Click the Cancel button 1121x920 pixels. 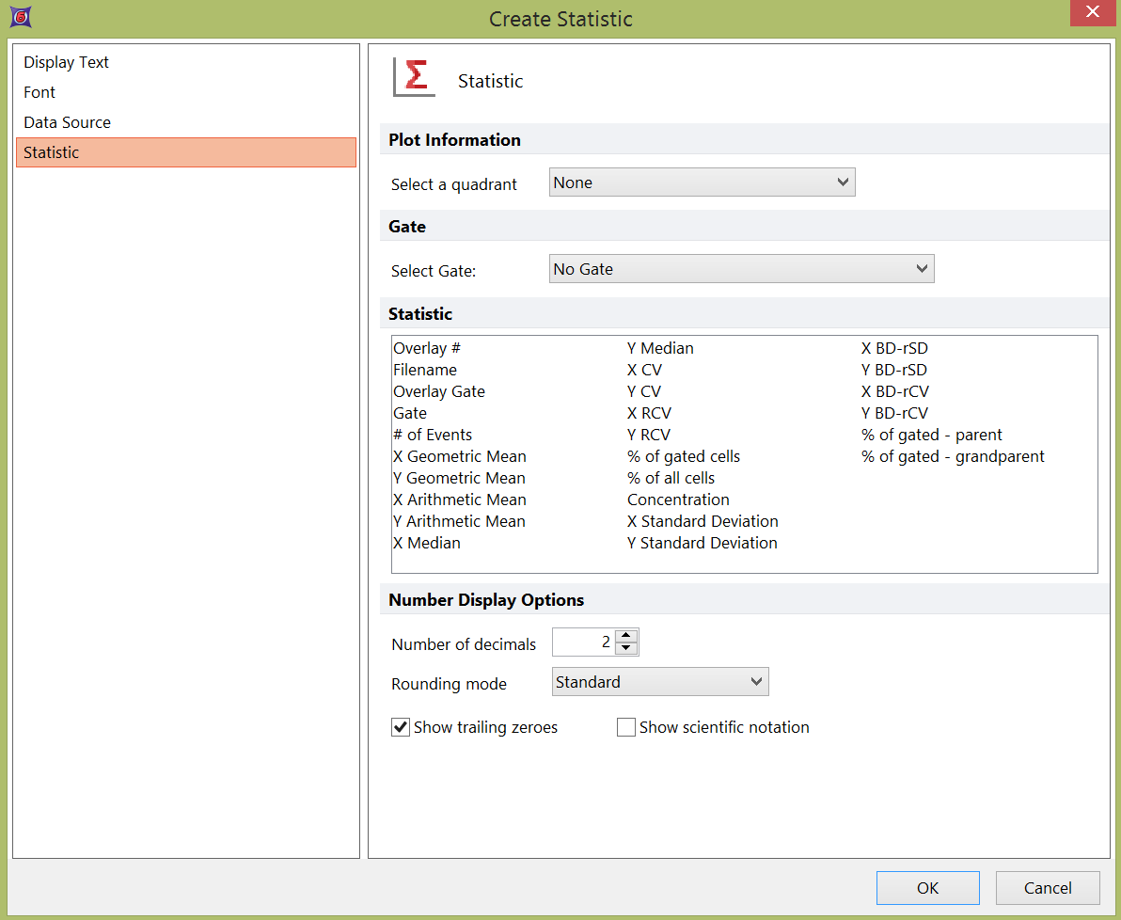pyautogui.click(x=1048, y=888)
